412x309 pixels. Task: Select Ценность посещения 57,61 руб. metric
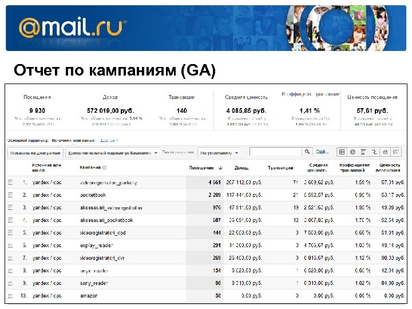click(373, 110)
